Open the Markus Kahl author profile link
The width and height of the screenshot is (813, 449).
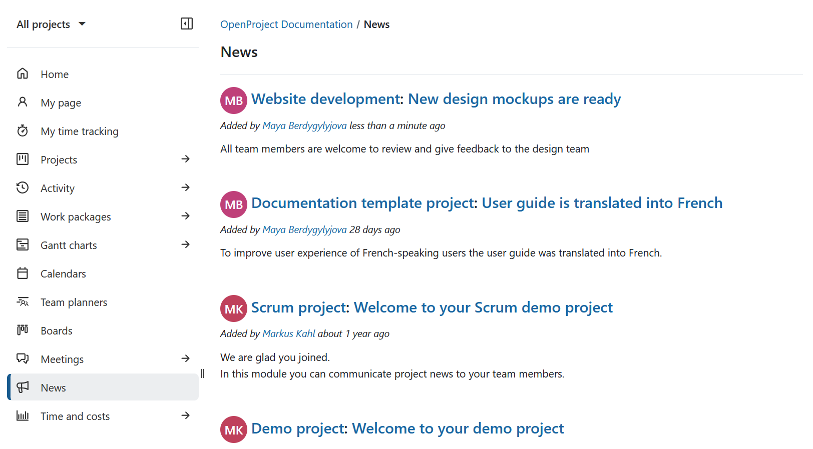pyautogui.click(x=289, y=333)
